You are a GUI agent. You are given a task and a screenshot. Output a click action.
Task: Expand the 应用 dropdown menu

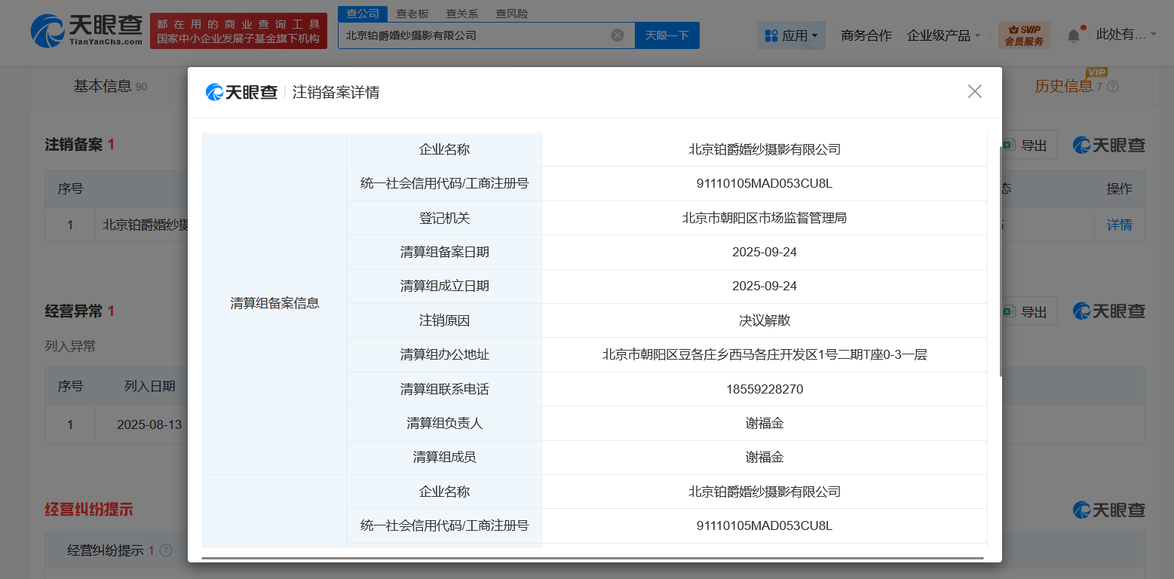pyautogui.click(x=791, y=35)
